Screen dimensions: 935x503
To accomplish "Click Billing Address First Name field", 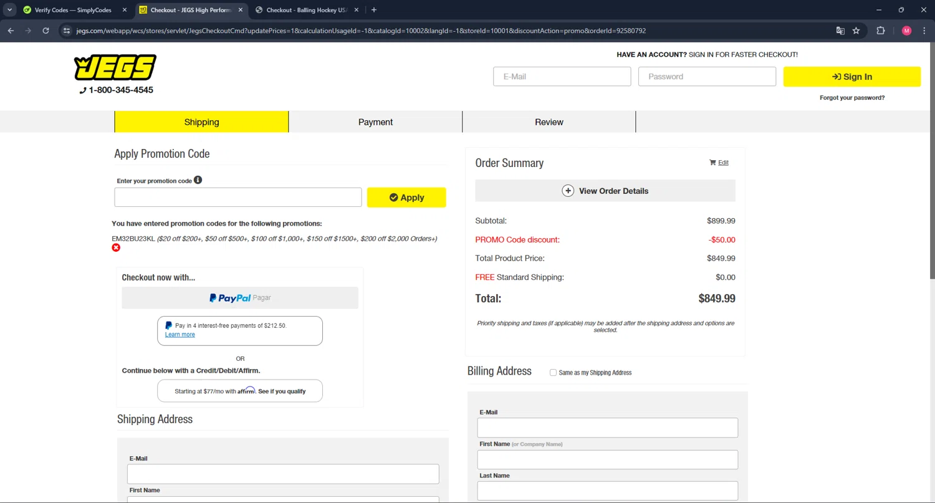I will [608, 460].
